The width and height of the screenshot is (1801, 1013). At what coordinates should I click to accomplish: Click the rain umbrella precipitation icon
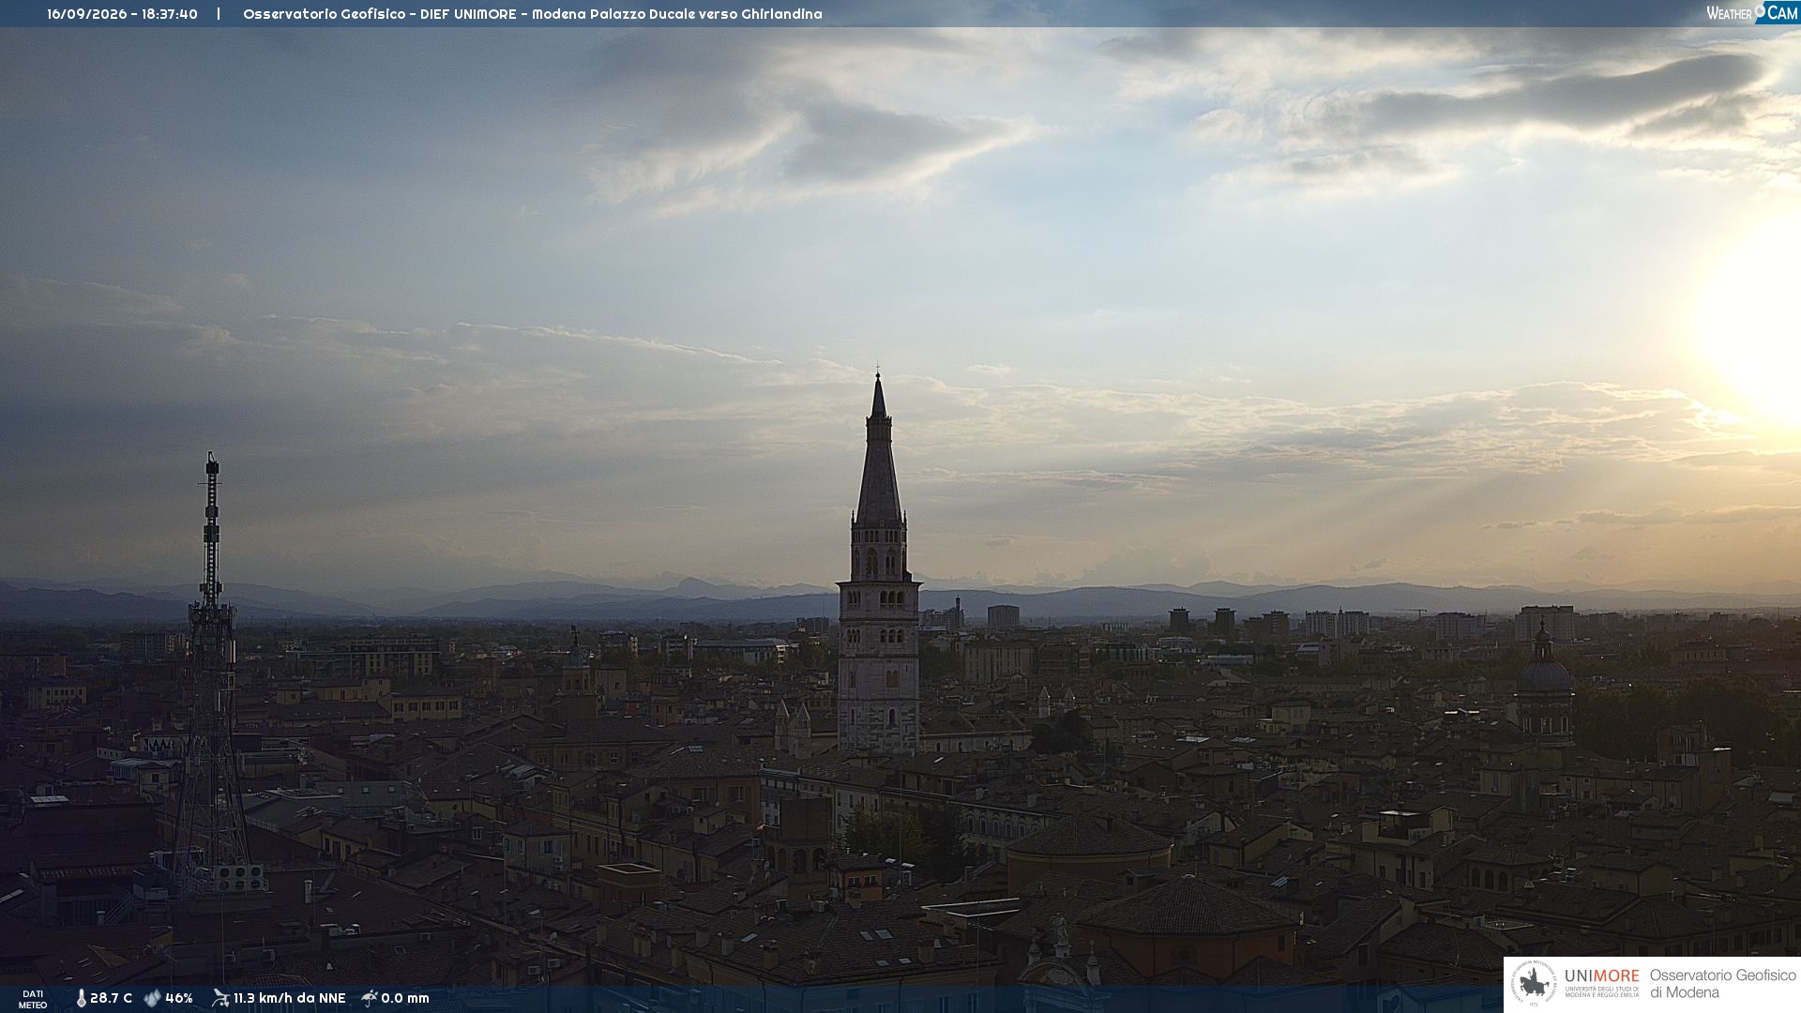click(x=369, y=998)
